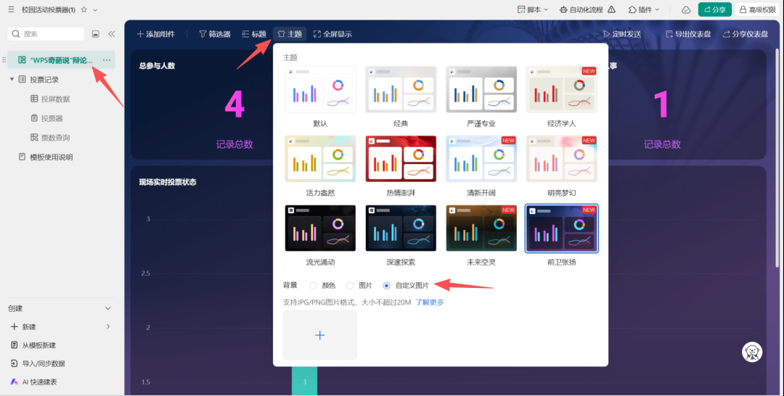Select the 经典 theme thumbnail
Screen dimensions: 784x396
[401, 89]
